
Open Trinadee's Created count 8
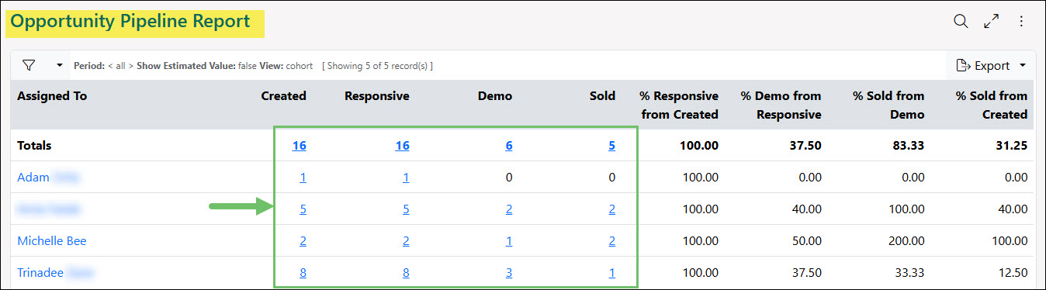point(303,273)
